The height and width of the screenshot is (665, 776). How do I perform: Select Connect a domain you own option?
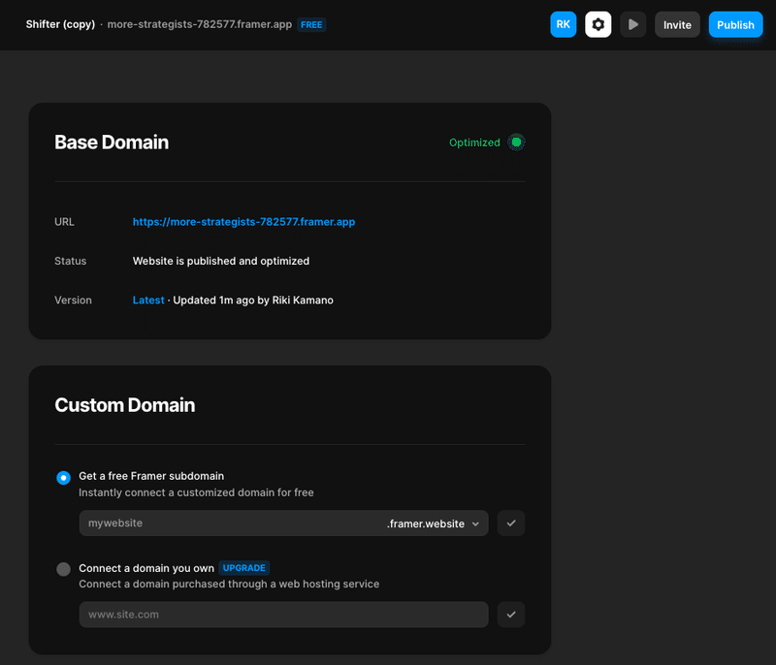click(x=63, y=569)
